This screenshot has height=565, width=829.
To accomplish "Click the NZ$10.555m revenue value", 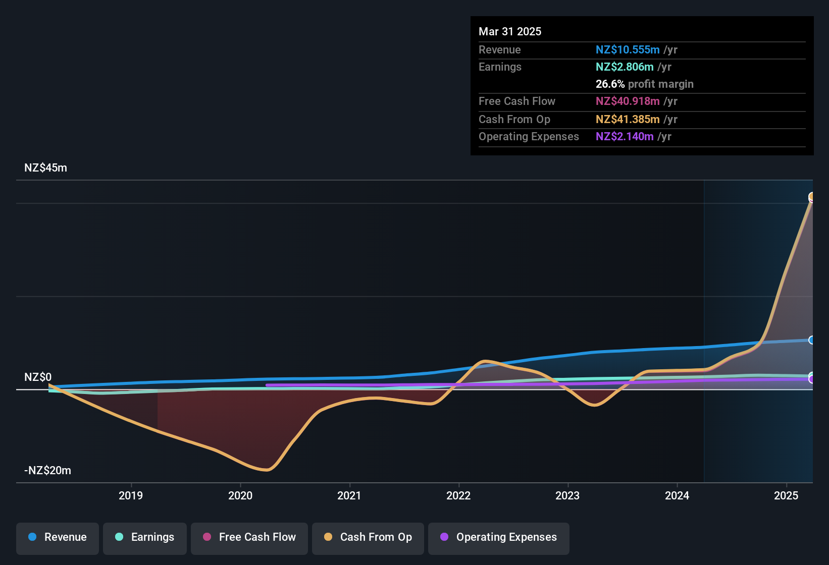I will [x=628, y=49].
